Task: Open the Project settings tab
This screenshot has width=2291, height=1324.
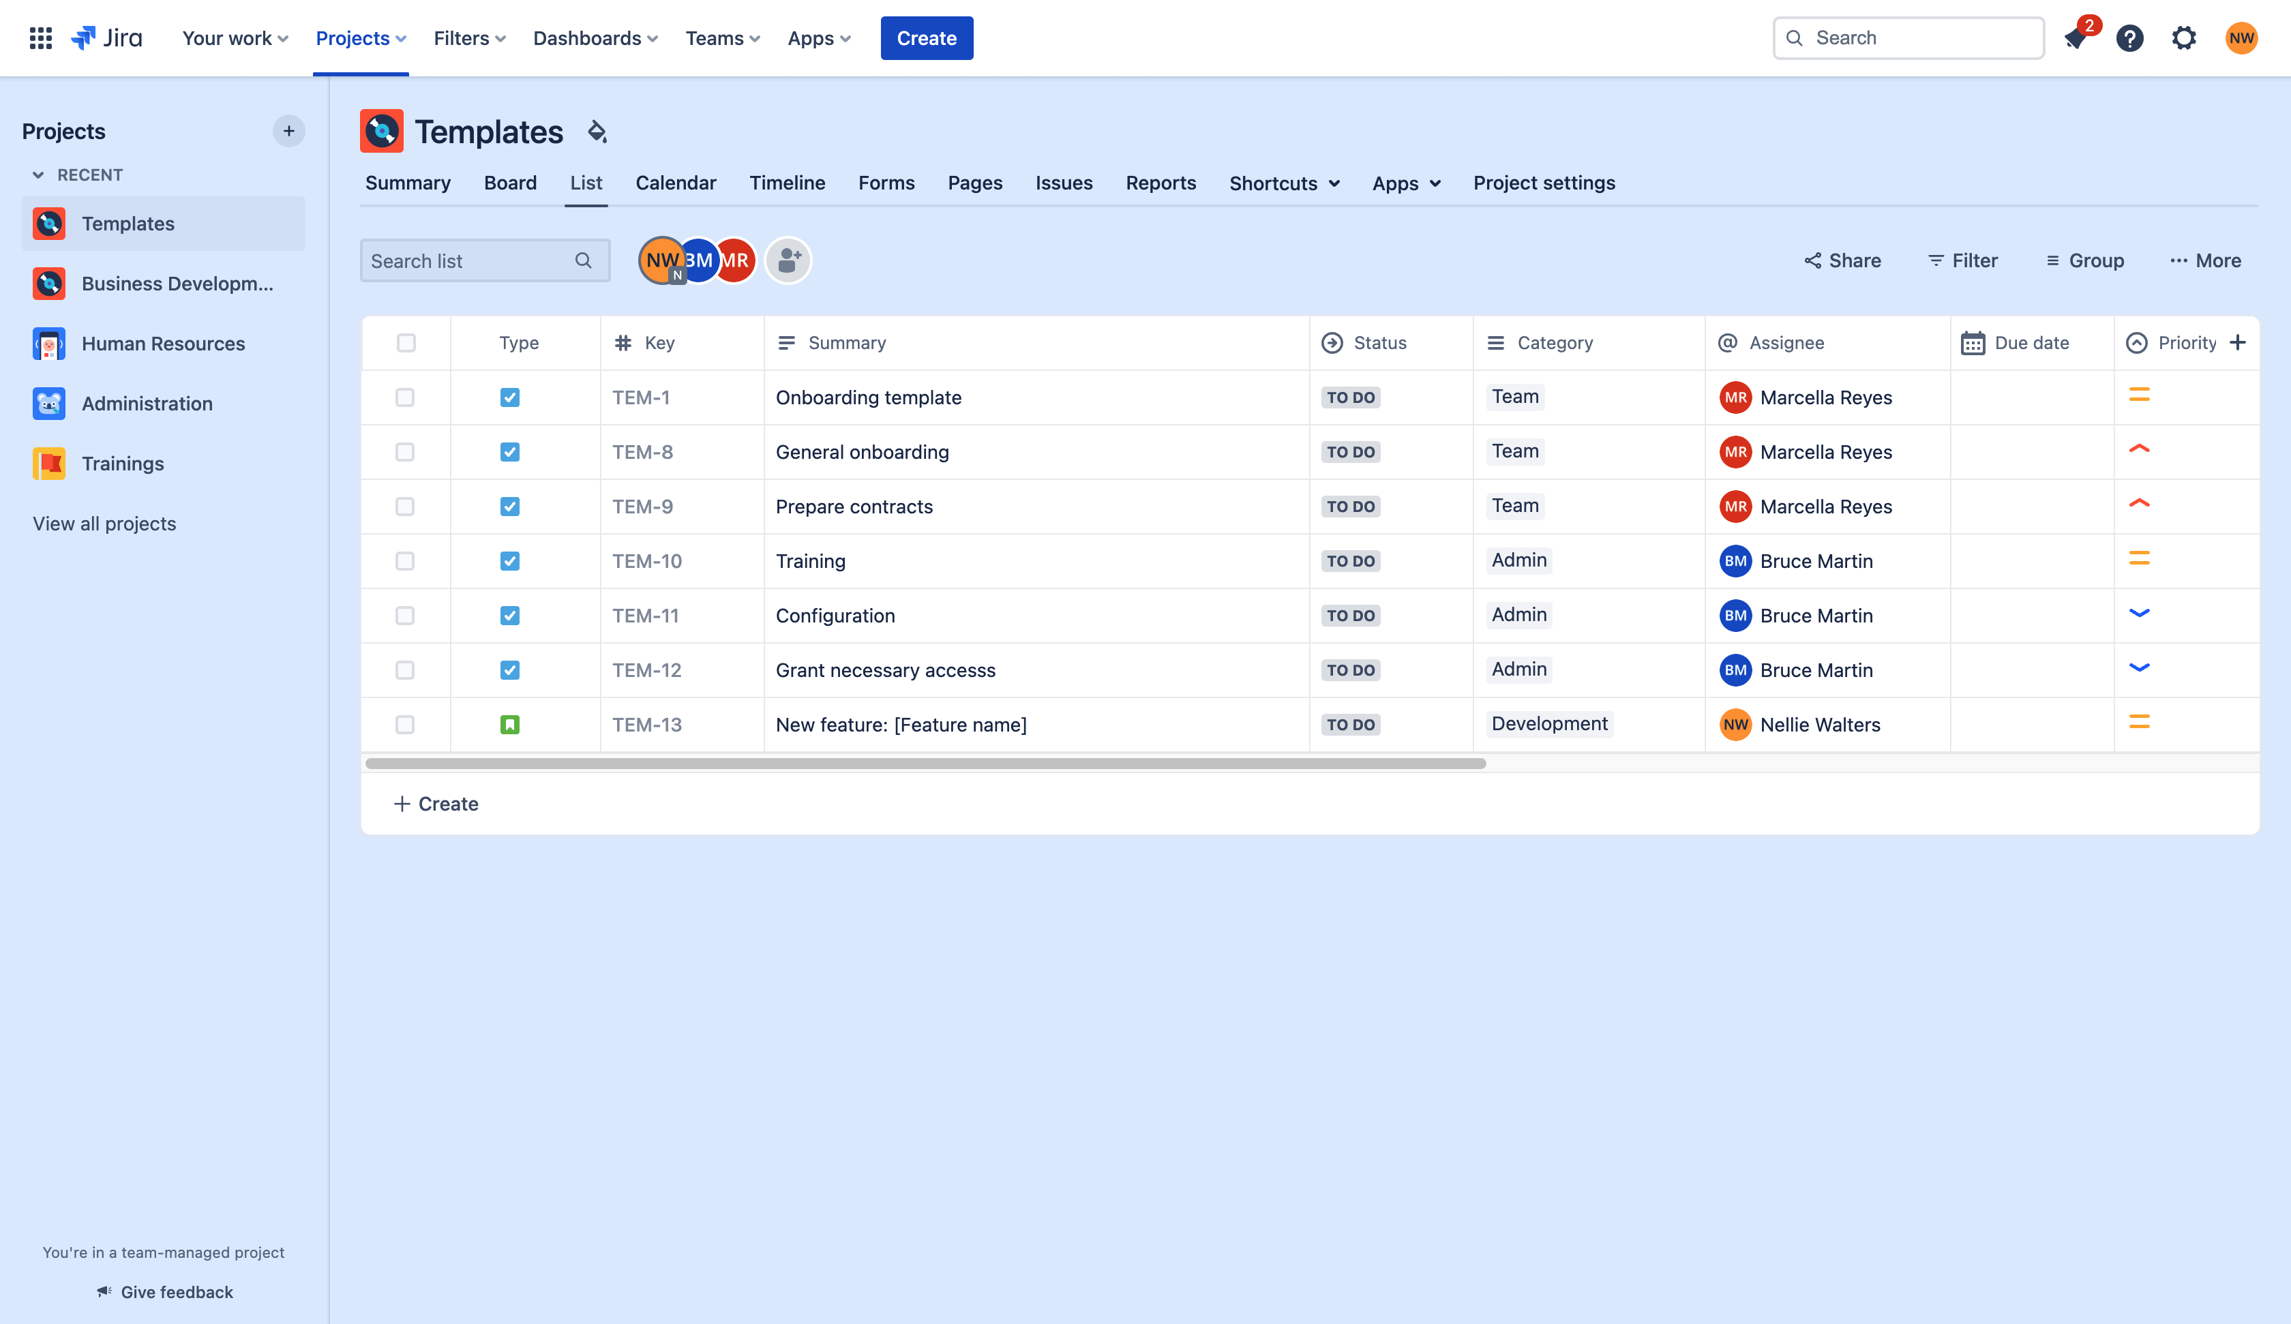Action: point(1544,183)
